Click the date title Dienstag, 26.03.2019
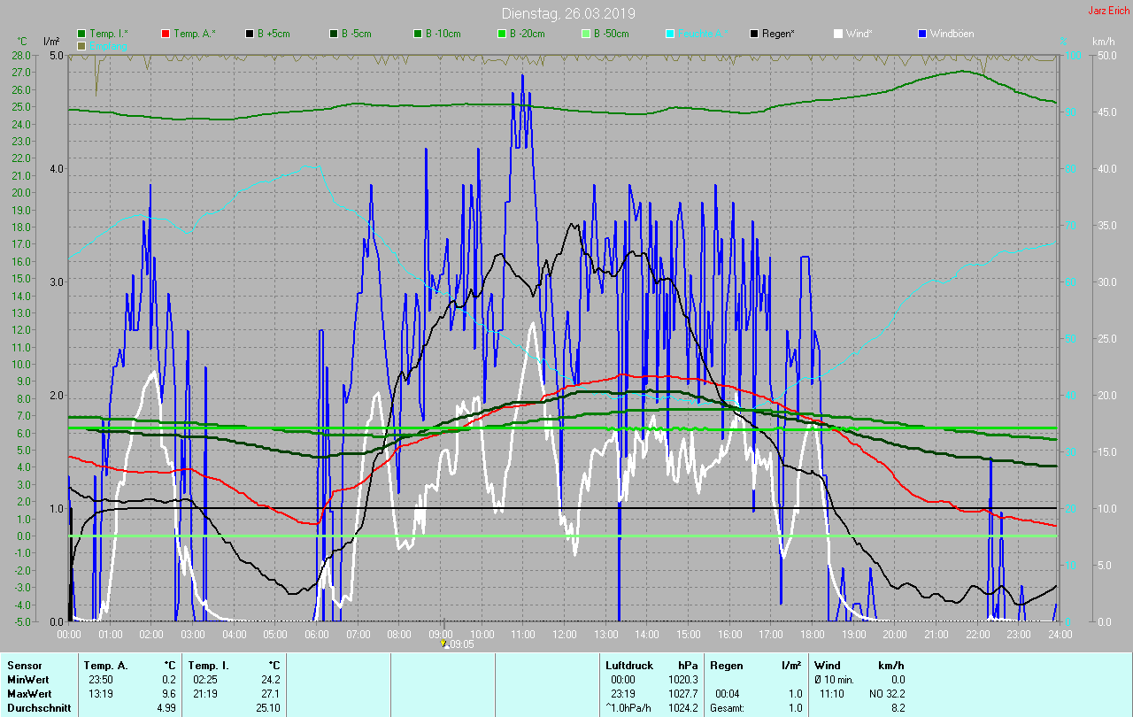1133x717 pixels. pos(568,13)
